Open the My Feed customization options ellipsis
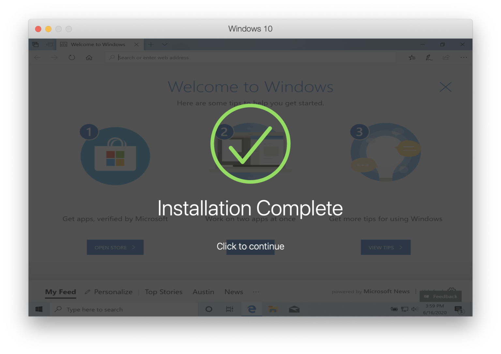 256,292
